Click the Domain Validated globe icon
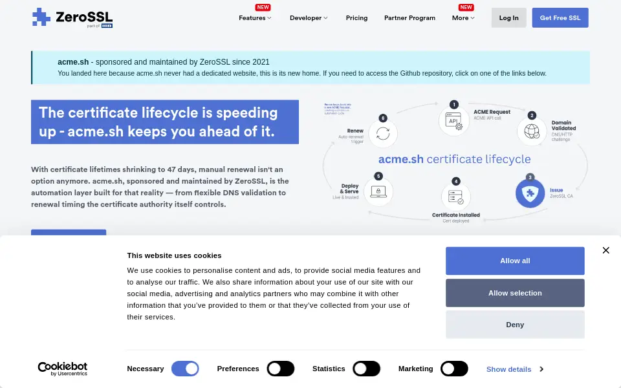 click(532, 131)
